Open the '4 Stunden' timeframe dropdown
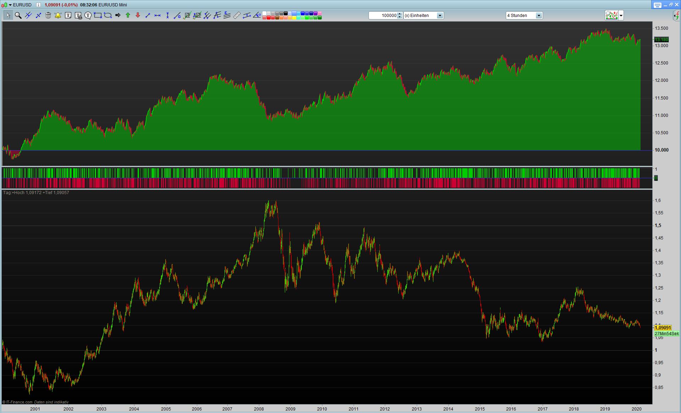 (x=538, y=15)
